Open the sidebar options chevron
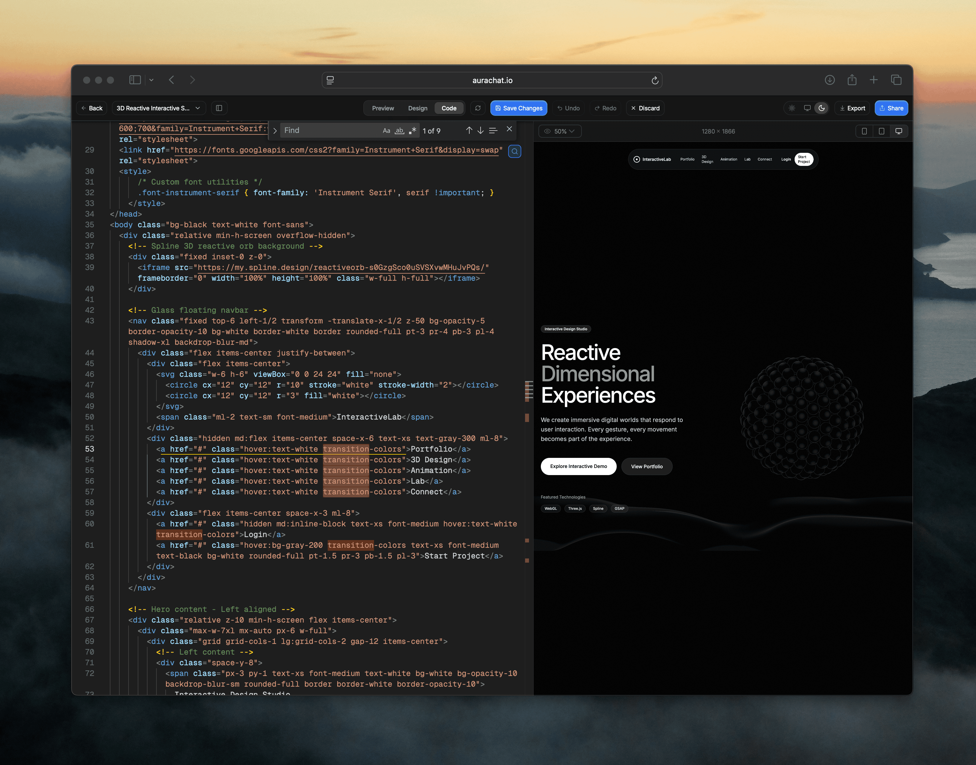976x765 pixels. pyautogui.click(x=151, y=80)
